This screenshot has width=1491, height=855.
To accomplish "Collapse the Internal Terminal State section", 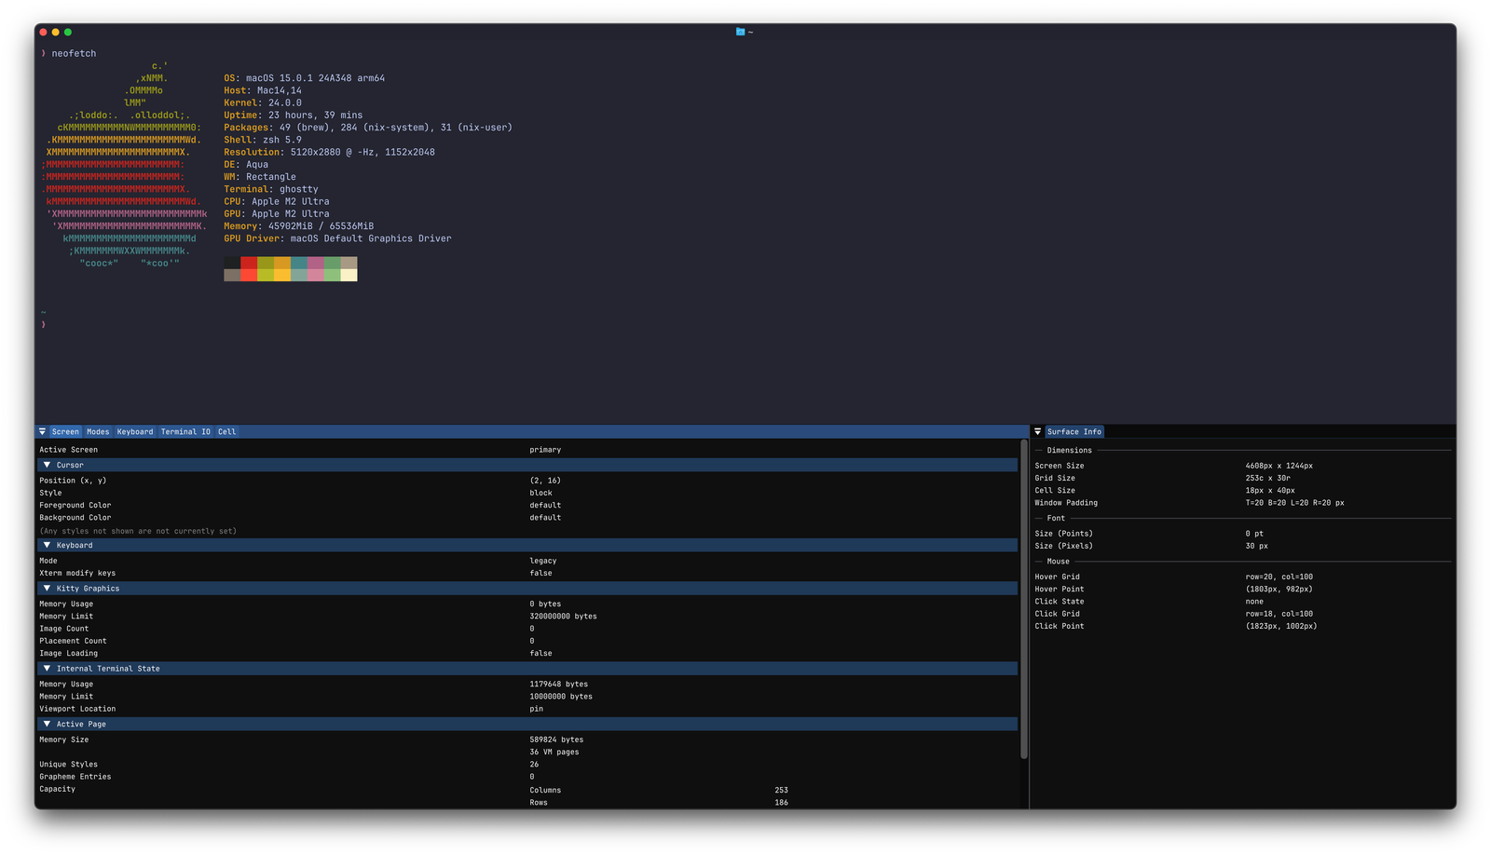I will pyautogui.click(x=47, y=668).
